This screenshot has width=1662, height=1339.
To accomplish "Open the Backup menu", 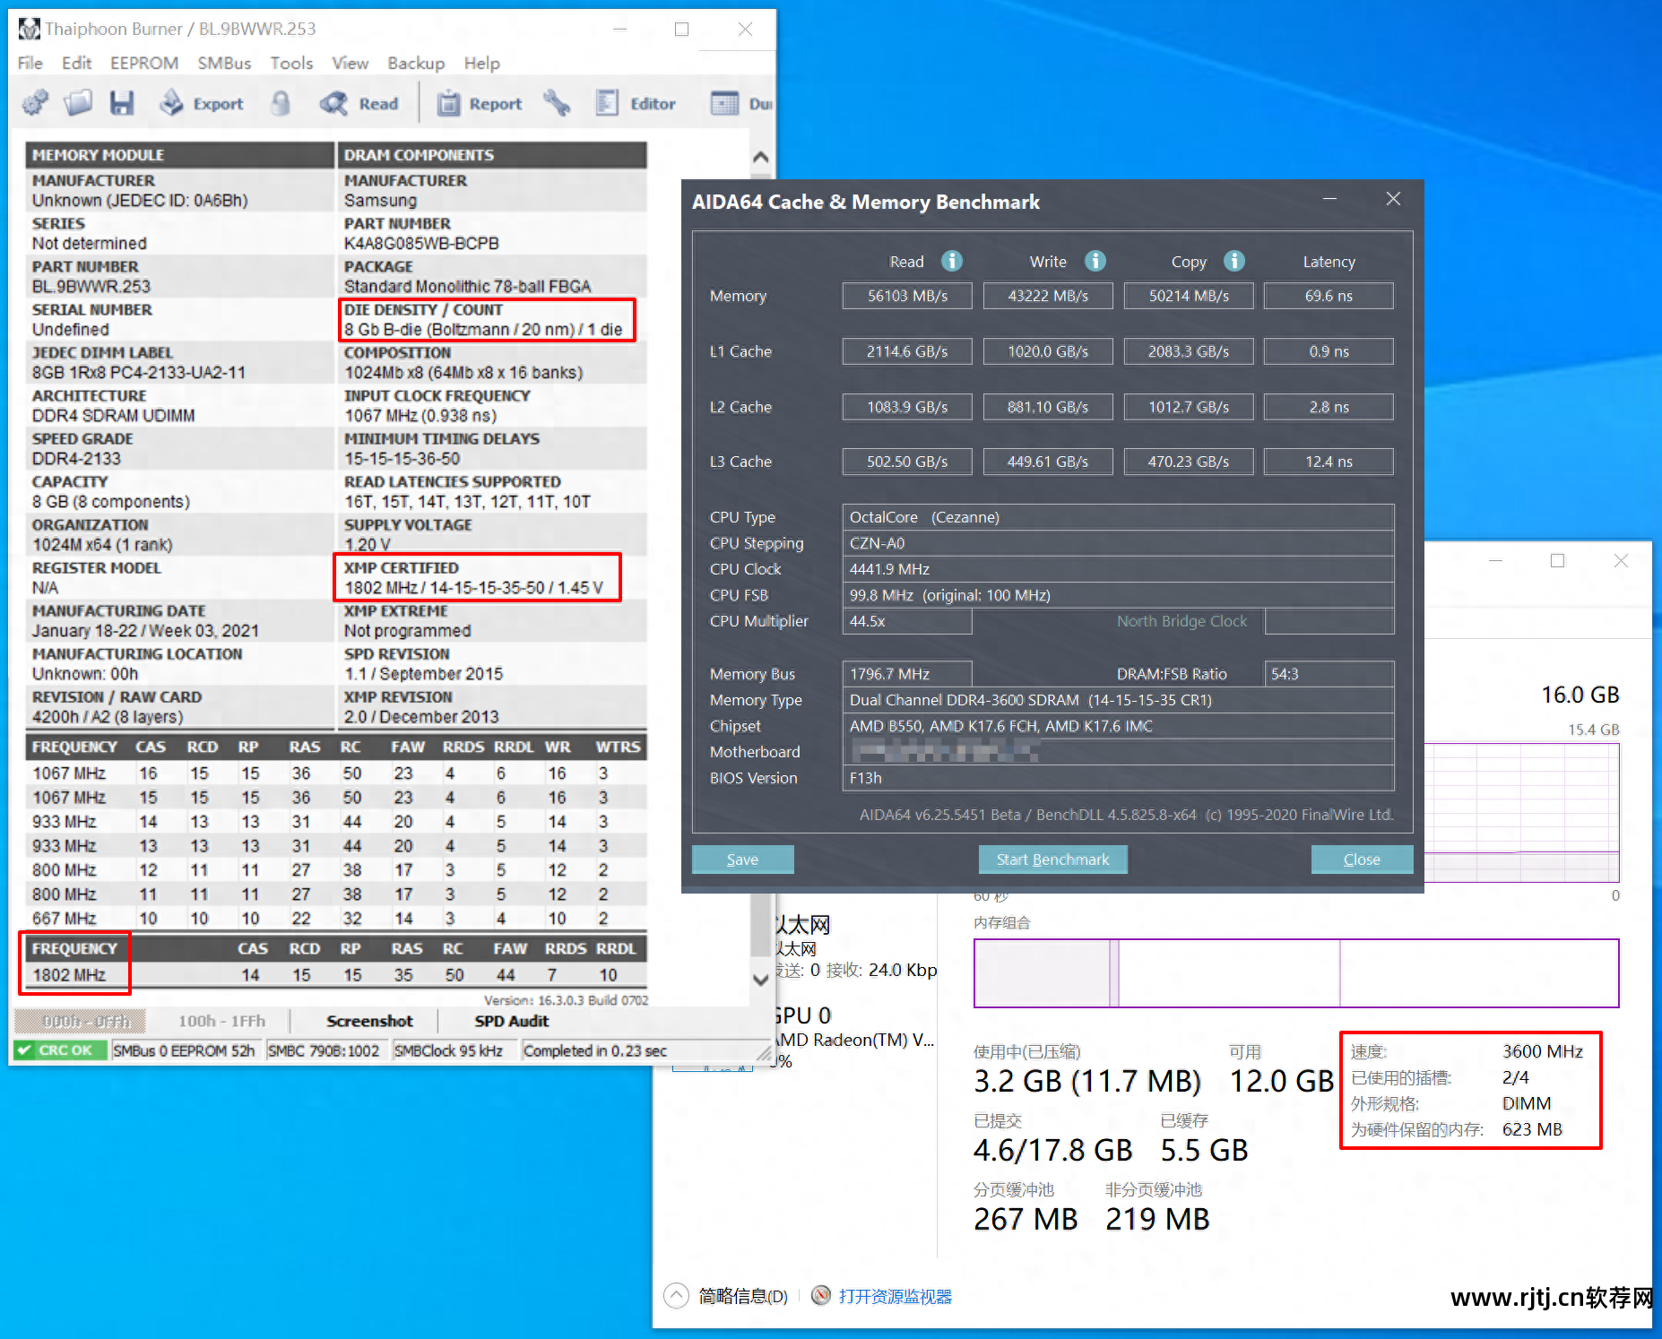I will tap(416, 63).
